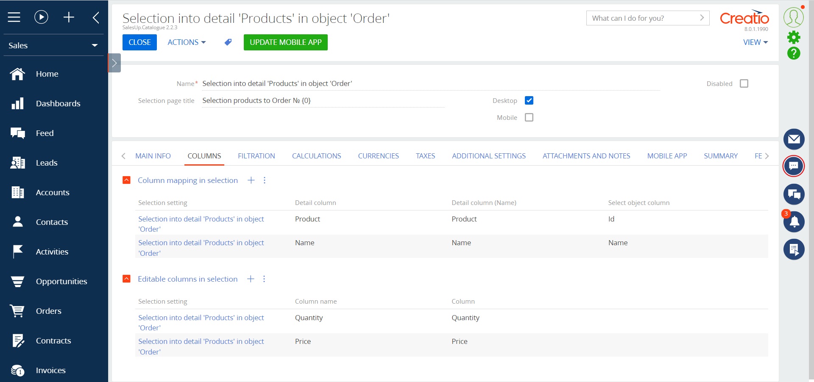Switch to the FILTRATION tab
Viewport: 814px width, 382px height.
(x=256, y=156)
